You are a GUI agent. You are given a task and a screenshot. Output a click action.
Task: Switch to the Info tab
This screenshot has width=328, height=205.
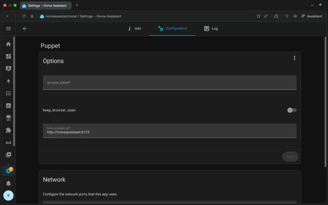point(135,29)
